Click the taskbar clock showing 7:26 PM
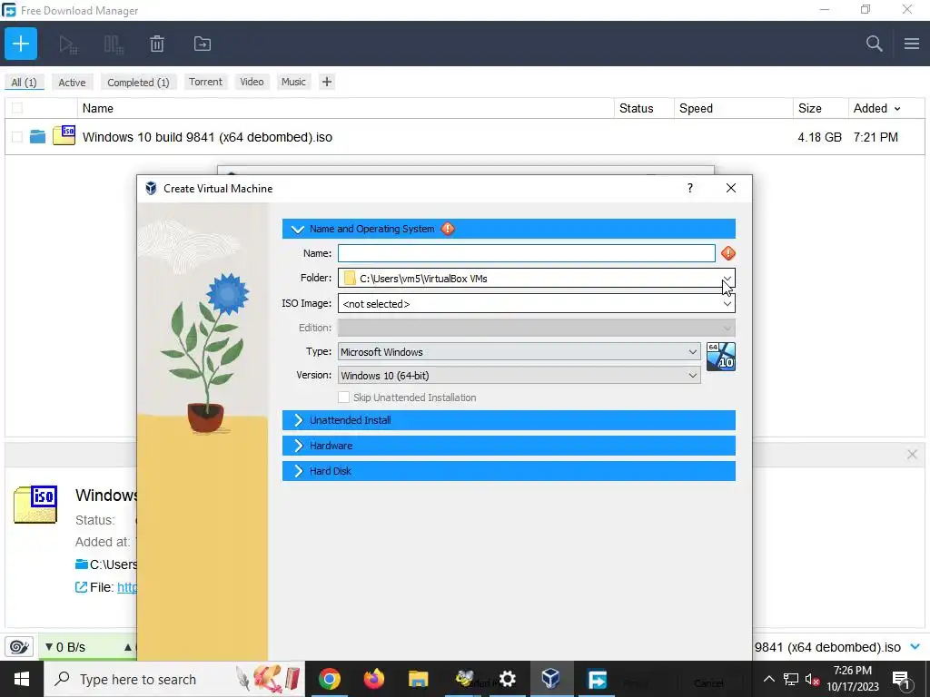This screenshot has height=697, width=930. point(852,679)
